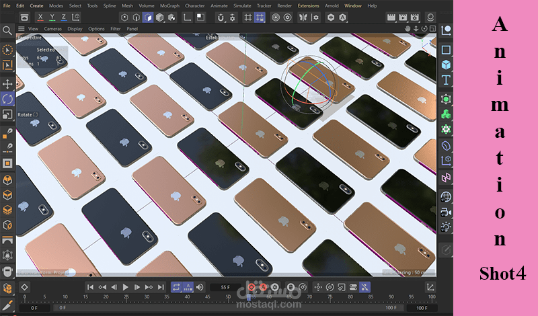Viewport: 538px width, 316px height.
Task: Click the green MoGraph Cloner icon
Action: [x=446, y=114]
